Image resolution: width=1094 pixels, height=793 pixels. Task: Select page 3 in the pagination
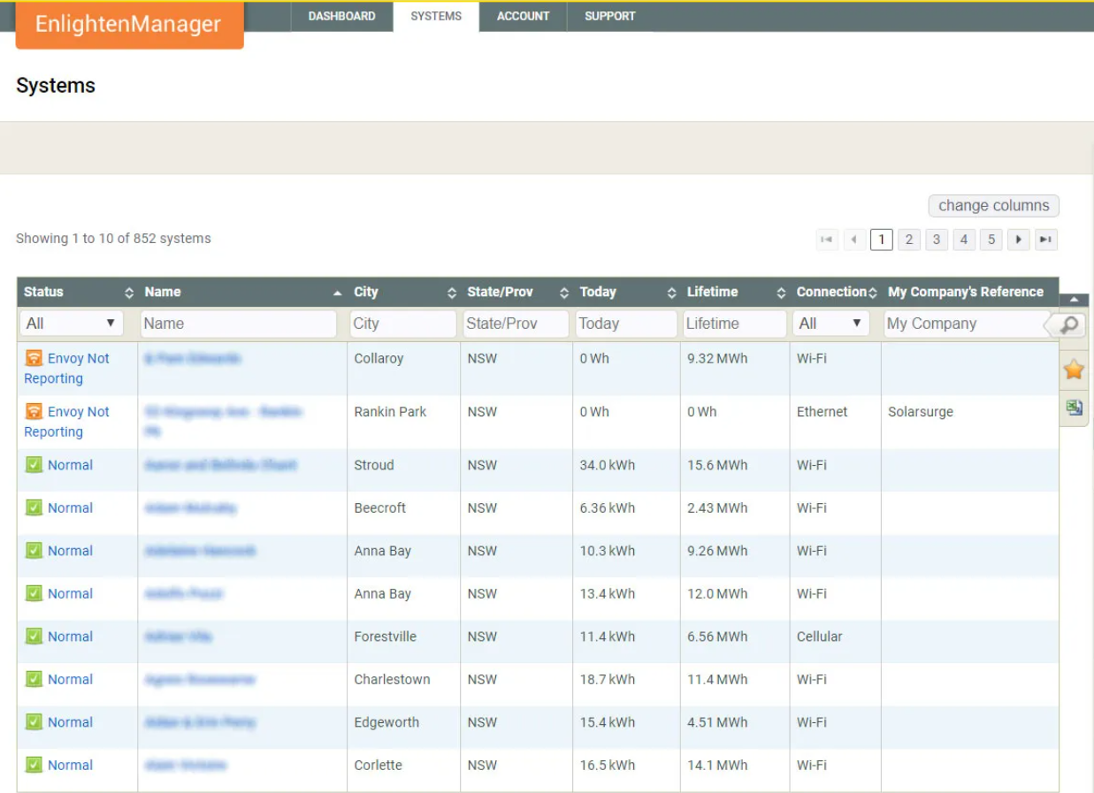(x=937, y=239)
